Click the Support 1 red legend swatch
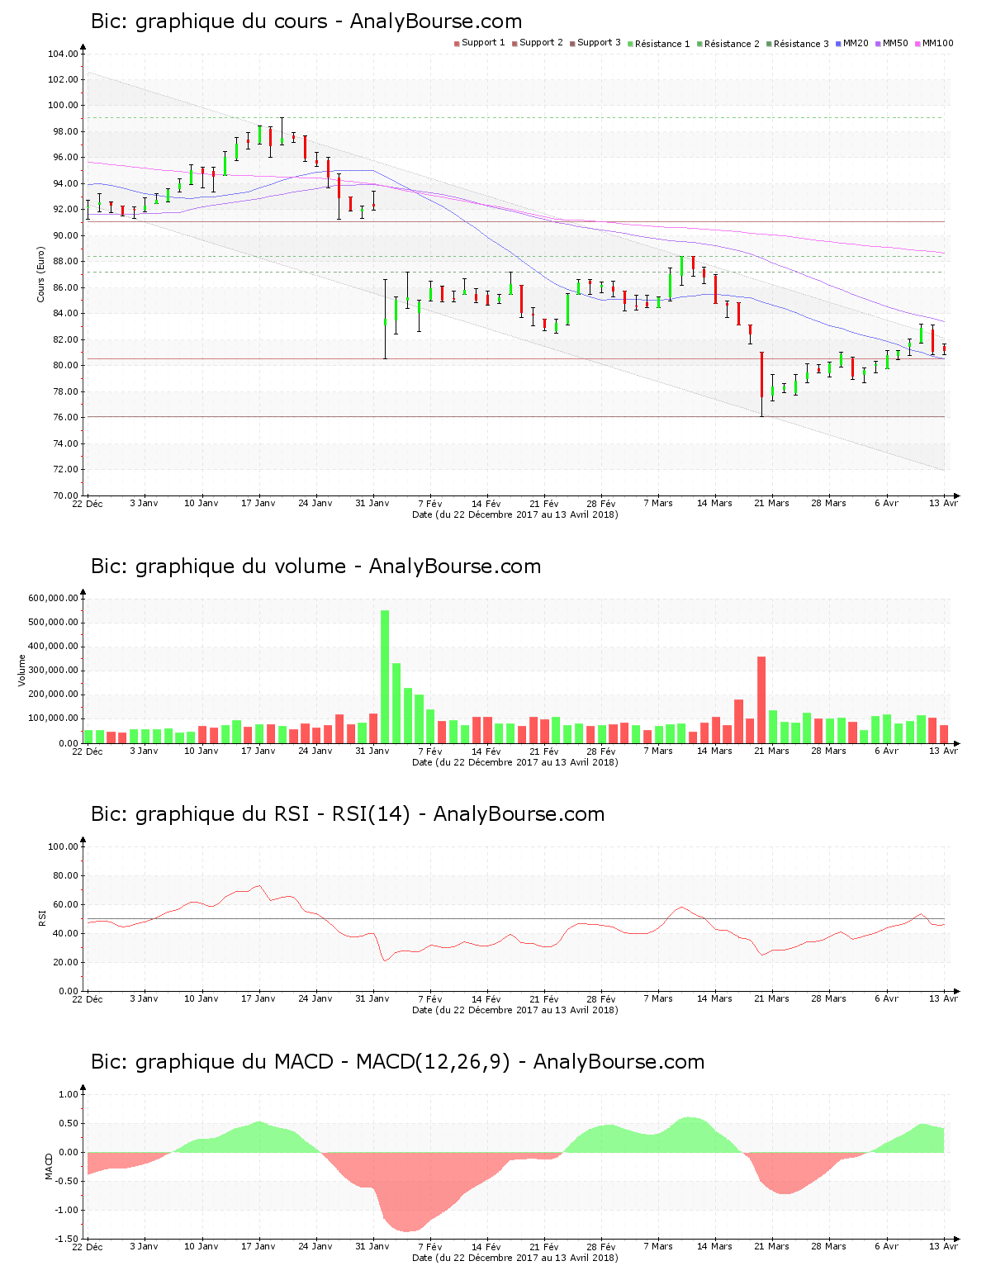 click(457, 43)
